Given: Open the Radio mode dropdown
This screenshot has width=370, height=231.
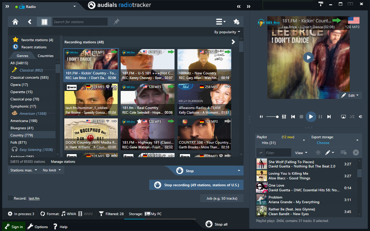Looking at the screenshot, I should [74, 6].
